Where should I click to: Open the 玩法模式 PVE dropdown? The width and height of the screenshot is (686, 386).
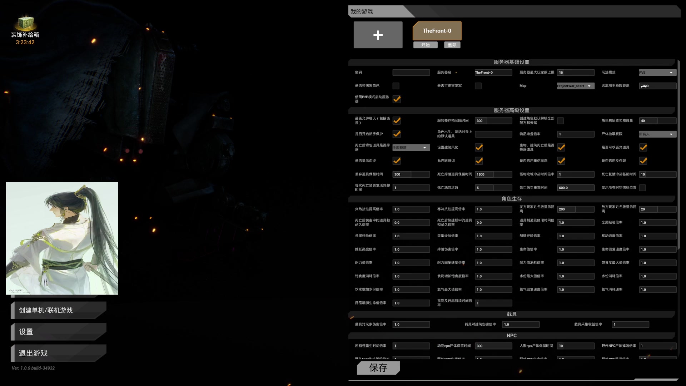tap(657, 73)
